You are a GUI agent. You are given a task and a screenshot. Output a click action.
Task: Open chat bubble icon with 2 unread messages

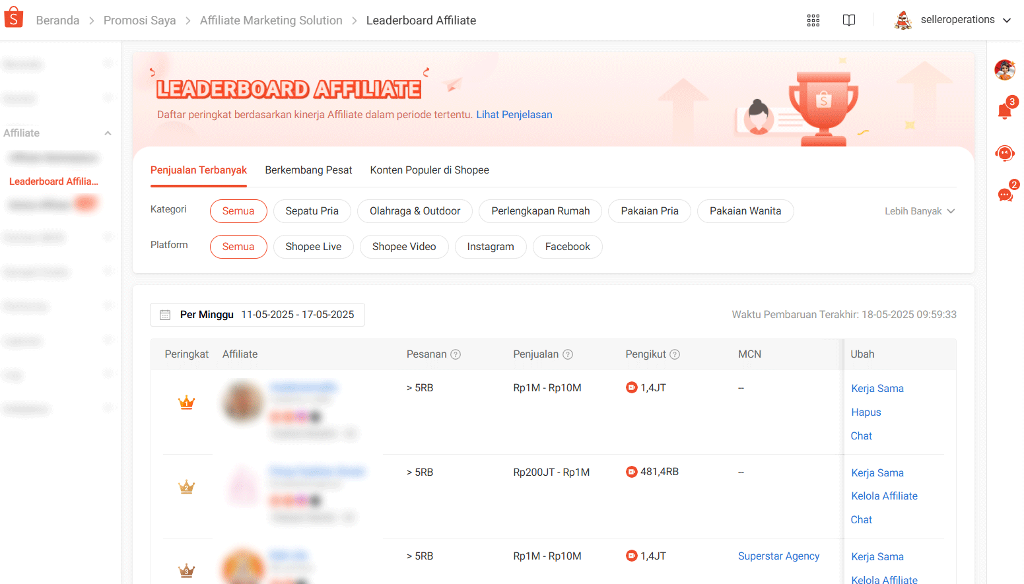click(x=1004, y=193)
